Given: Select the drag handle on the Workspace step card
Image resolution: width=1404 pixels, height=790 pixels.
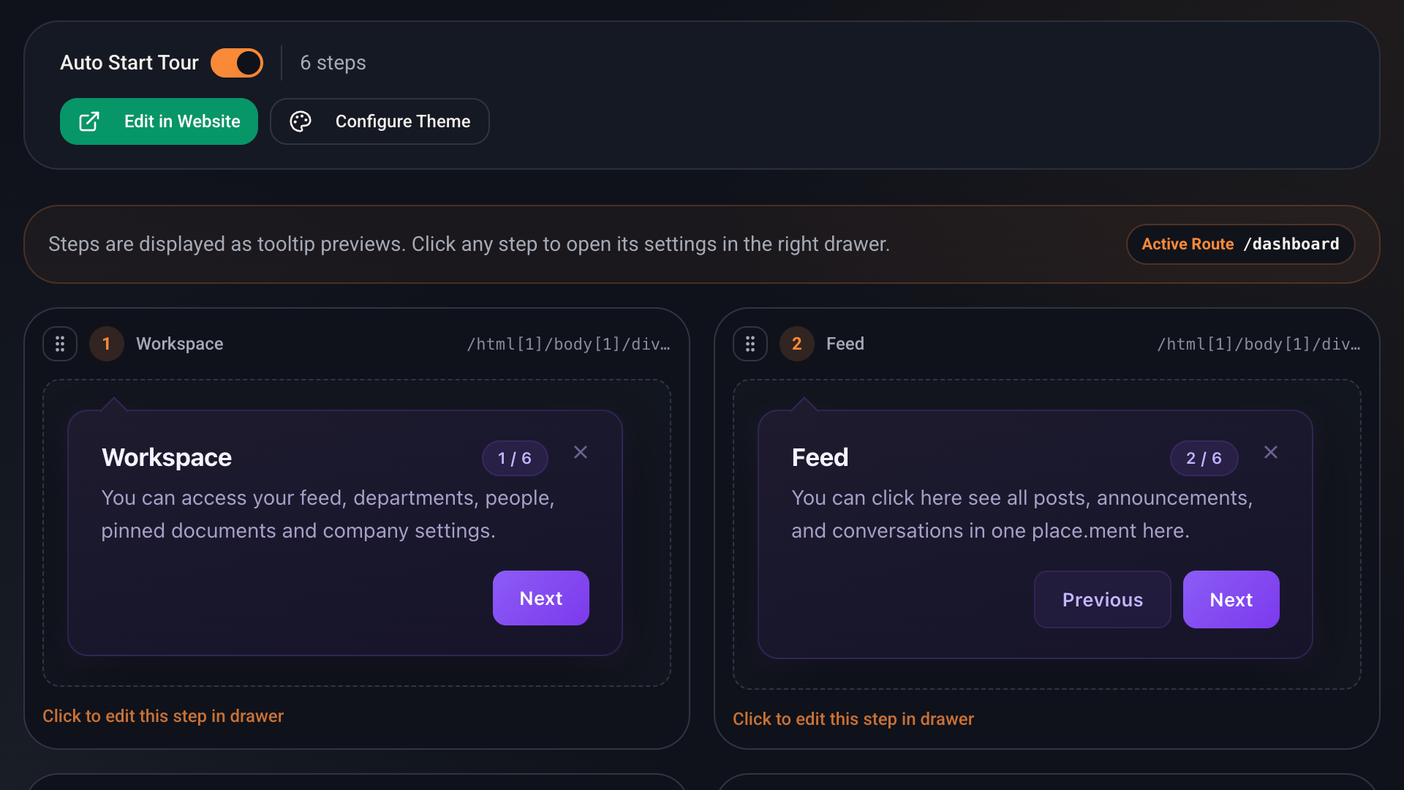Looking at the screenshot, I should coord(60,343).
